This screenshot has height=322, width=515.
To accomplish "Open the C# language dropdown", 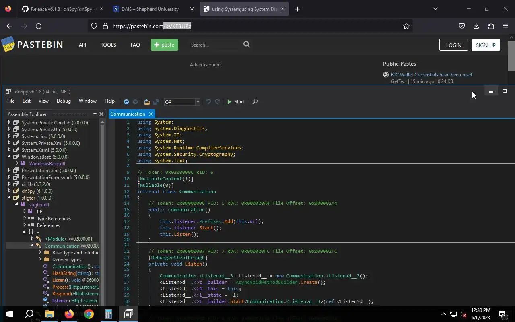I will 198,102.
